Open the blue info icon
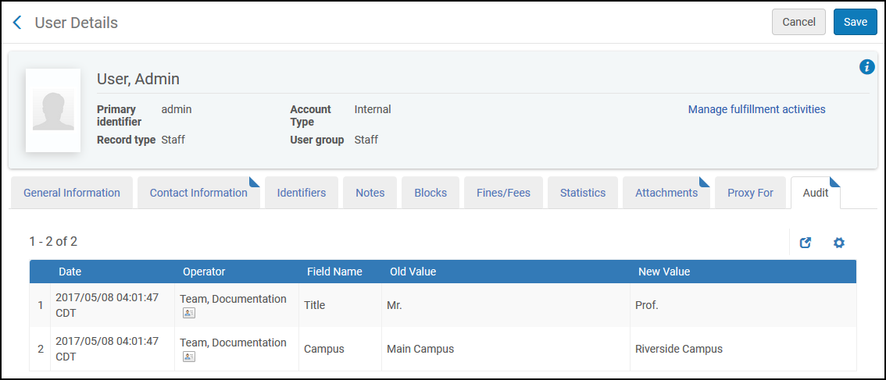Image resolution: width=886 pixels, height=380 pixels. click(866, 67)
